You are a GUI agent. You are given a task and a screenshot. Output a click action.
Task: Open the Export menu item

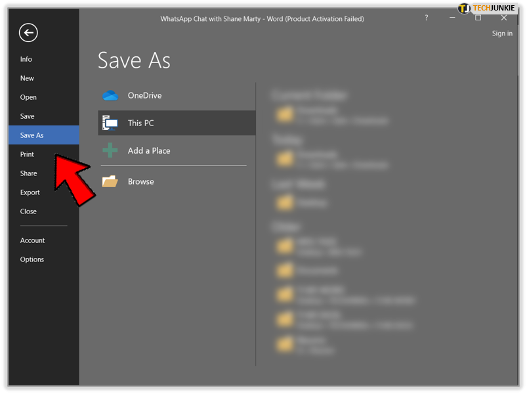pos(30,192)
